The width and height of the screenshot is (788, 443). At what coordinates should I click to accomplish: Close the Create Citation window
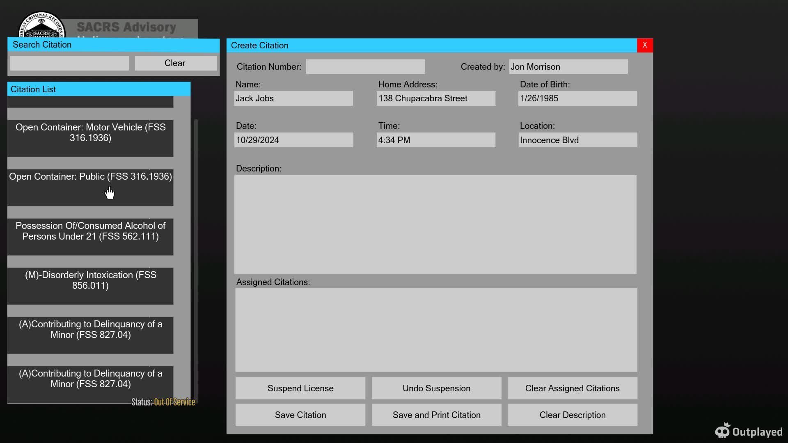[644, 45]
